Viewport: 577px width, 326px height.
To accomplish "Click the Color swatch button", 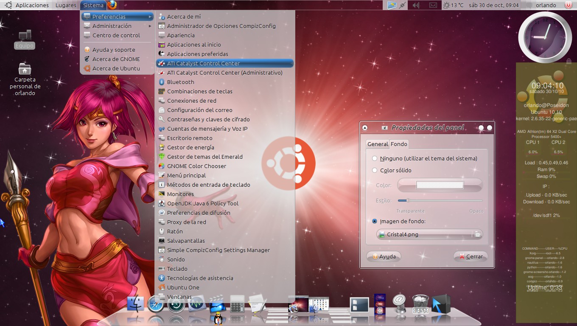I will pyautogui.click(x=440, y=185).
